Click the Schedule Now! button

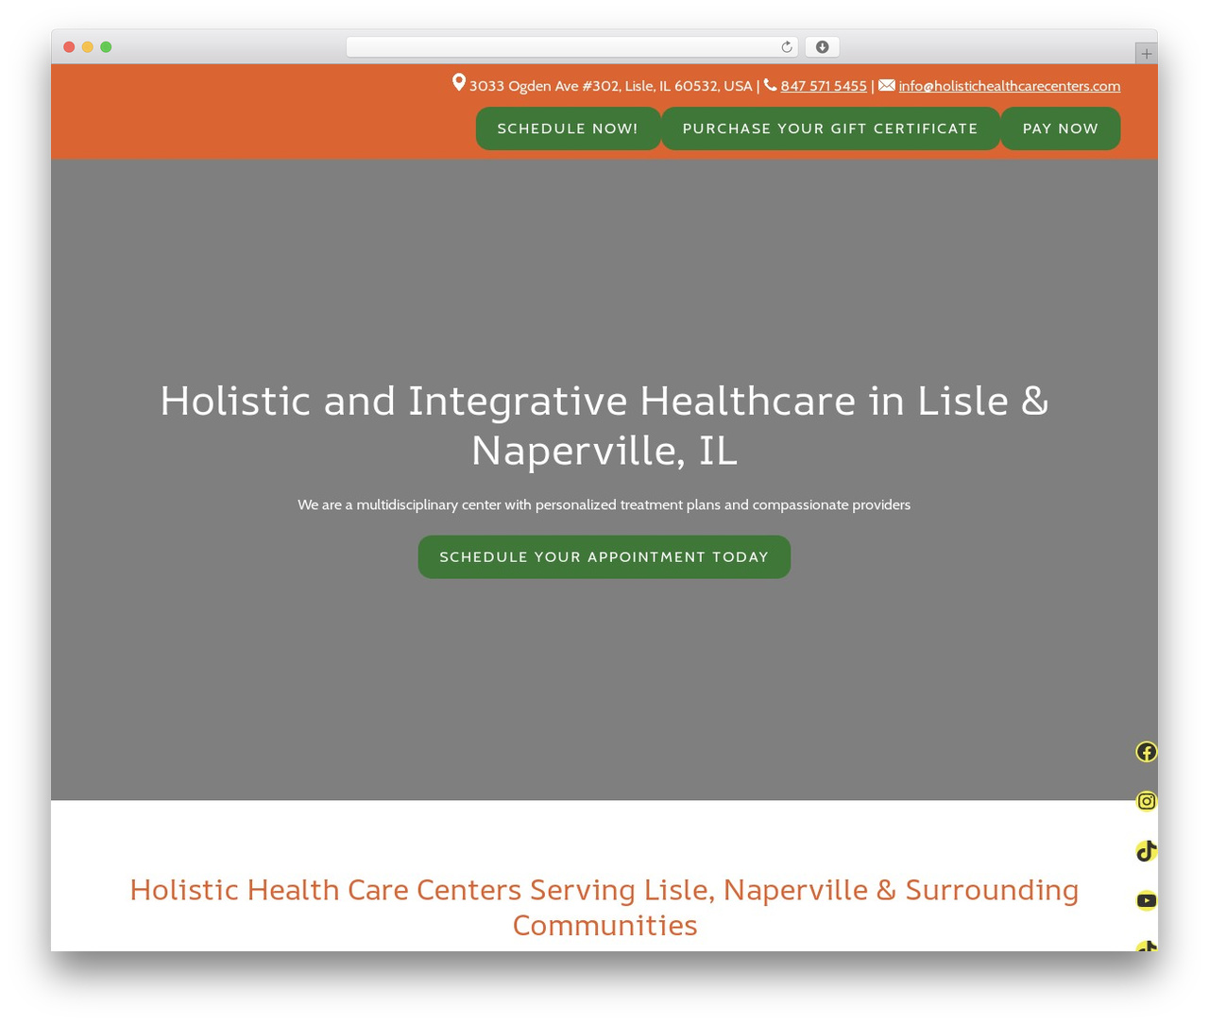pyautogui.click(x=568, y=128)
